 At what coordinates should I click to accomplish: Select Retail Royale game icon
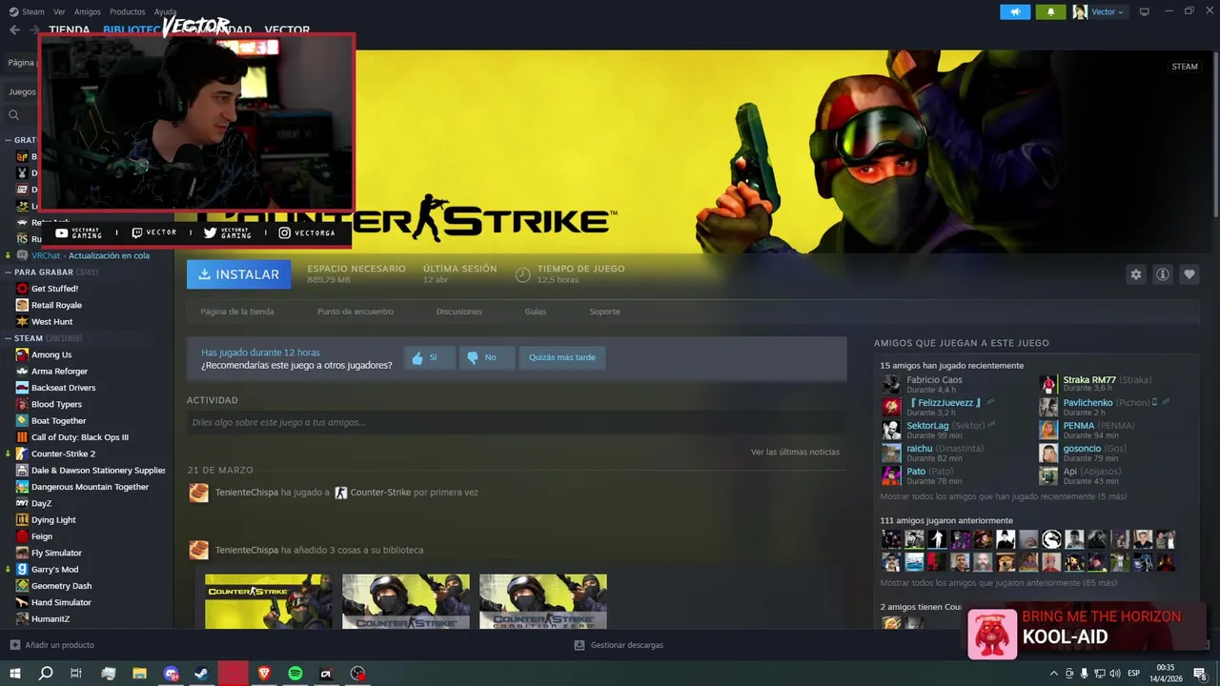(22, 305)
